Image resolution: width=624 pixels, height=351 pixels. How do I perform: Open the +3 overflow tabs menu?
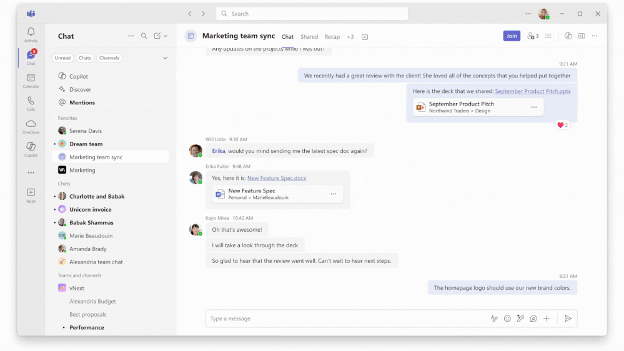tap(350, 37)
